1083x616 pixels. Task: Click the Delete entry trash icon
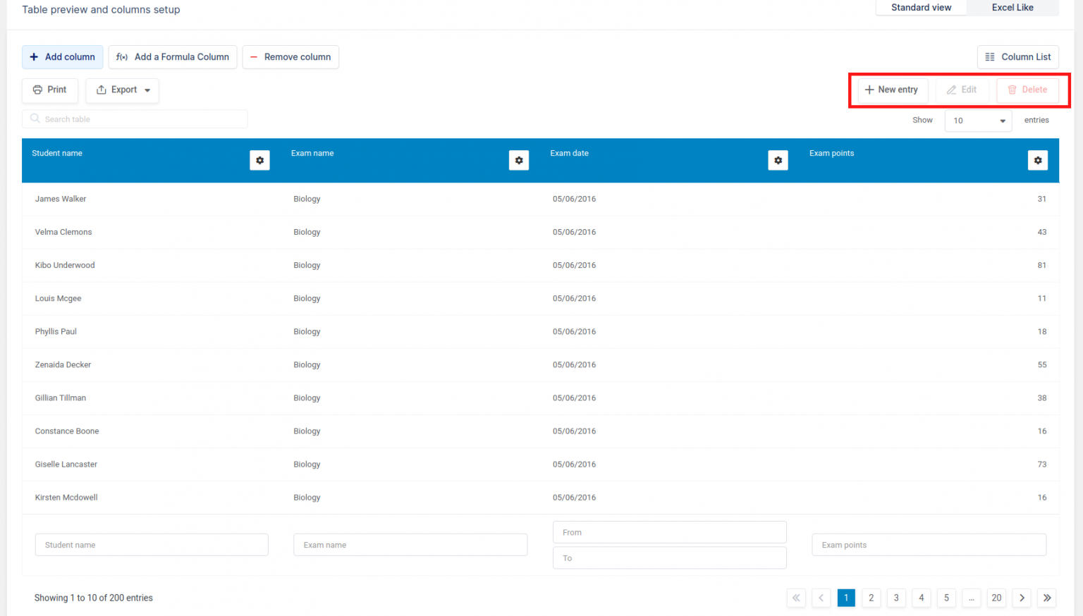click(x=1013, y=90)
